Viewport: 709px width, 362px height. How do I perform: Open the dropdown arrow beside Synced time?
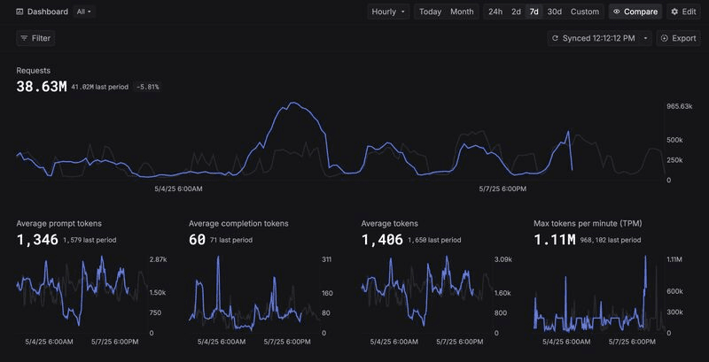(x=644, y=38)
